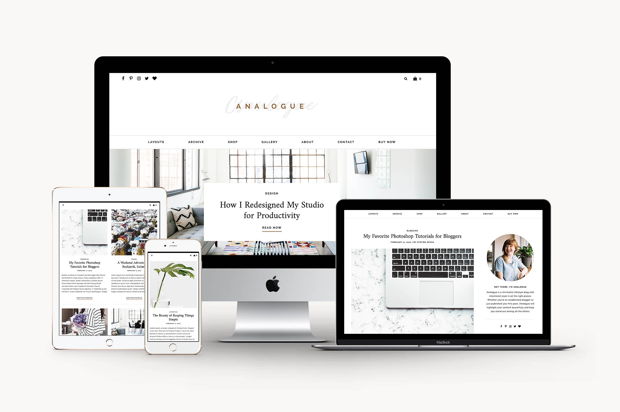620x412 pixels.
Task: Click the search icon in top right
Action: coord(404,79)
